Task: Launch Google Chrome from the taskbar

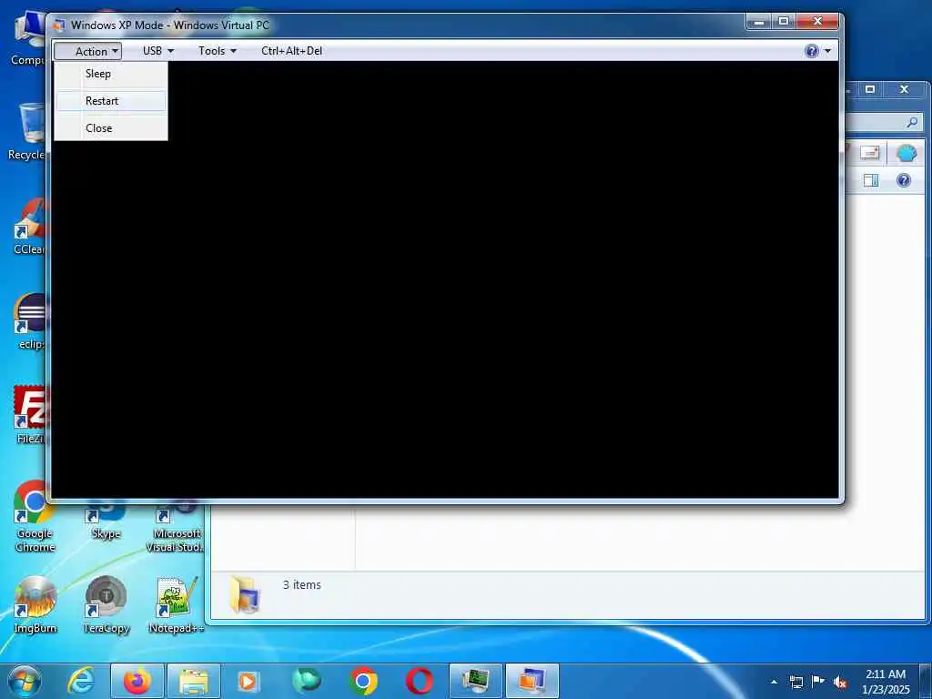Action: pos(363,681)
